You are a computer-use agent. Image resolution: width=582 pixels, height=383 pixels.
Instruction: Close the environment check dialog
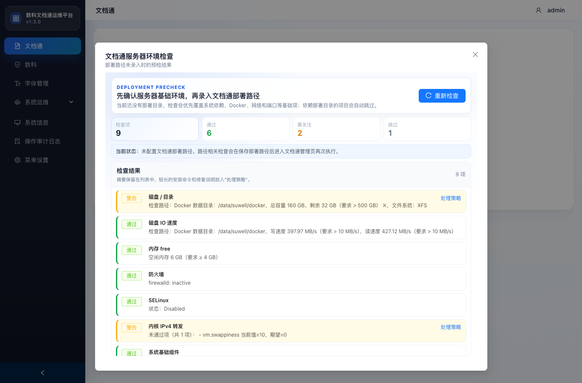475,54
